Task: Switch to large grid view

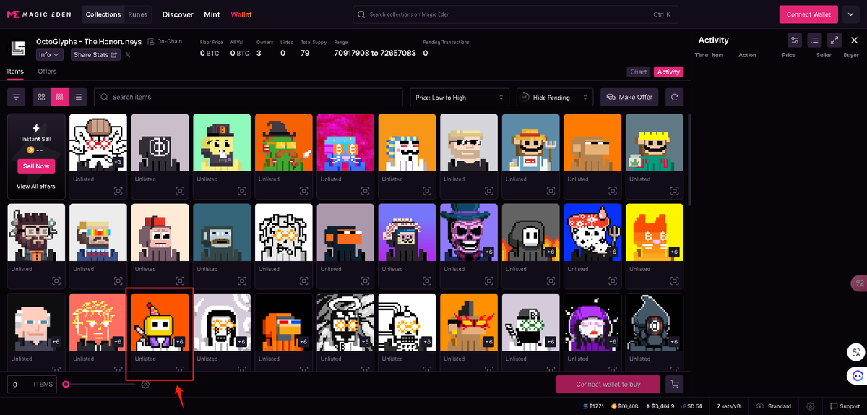Action: point(42,97)
